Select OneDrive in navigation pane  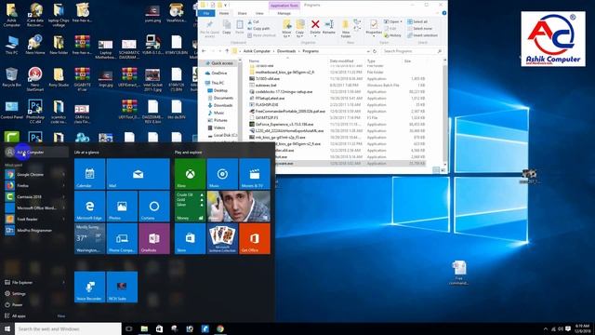pos(217,73)
